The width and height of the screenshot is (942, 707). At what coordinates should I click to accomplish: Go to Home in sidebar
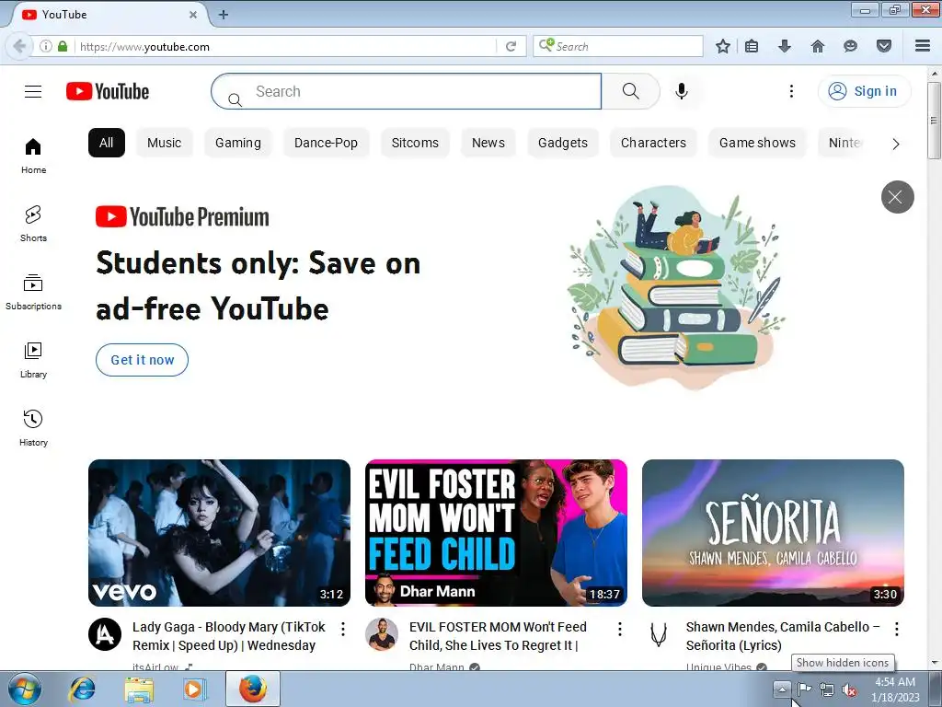tap(33, 156)
